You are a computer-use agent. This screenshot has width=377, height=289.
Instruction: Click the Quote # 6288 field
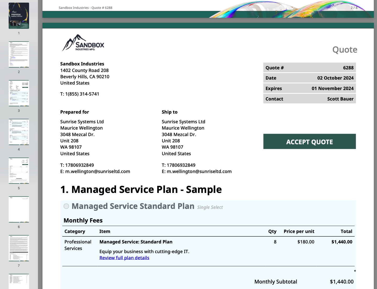pyautogui.click(x=309, y=68)
